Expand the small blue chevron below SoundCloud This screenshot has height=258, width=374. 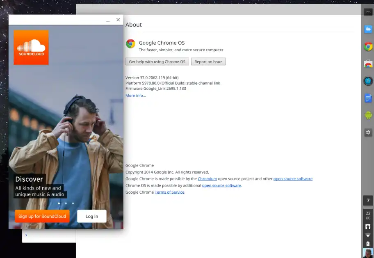coord(26,235)
